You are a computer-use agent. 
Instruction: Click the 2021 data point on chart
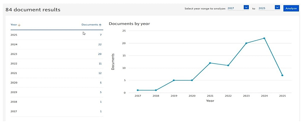[210, 63]
